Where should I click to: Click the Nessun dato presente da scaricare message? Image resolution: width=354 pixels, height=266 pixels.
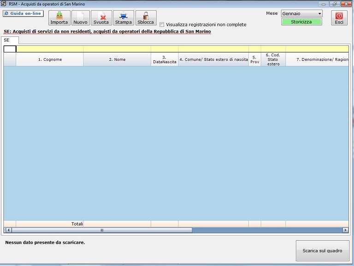[x=45, y=242]
